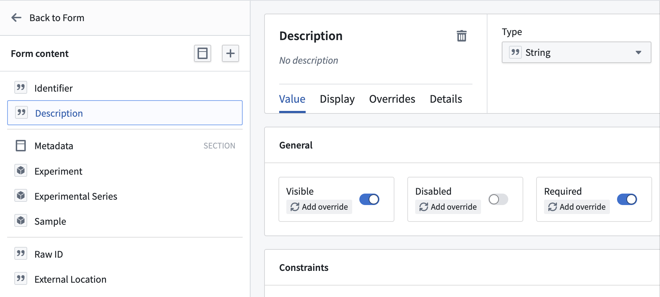Image resolution: width=660 pixels, height=297 pixels.
Task: Select the Metadata section
Action: point(125,146)
